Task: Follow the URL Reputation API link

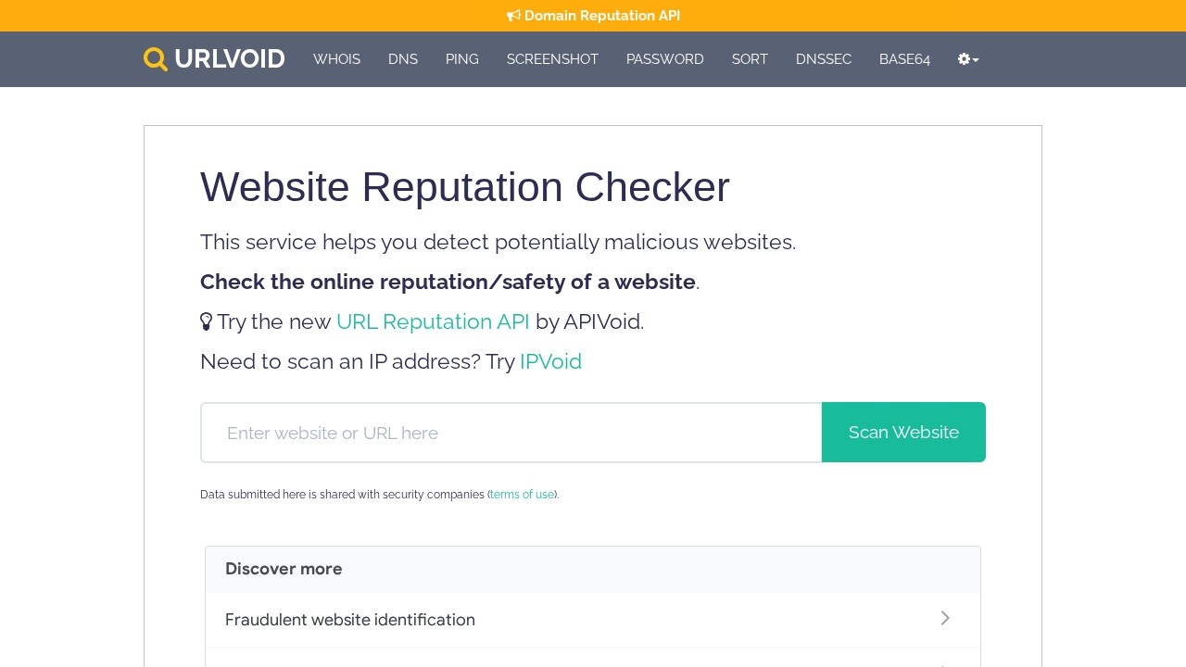Action: point(433,321)
